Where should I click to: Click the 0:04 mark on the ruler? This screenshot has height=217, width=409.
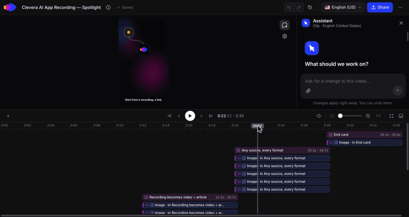(x=51, y=125)
